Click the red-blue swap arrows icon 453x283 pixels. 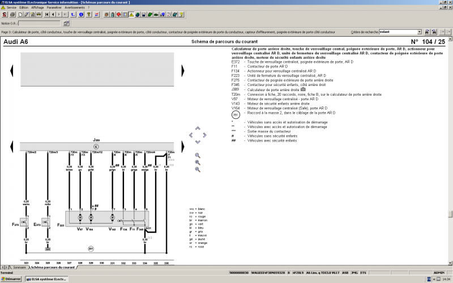pyautogui.click(x=97, y=15)
